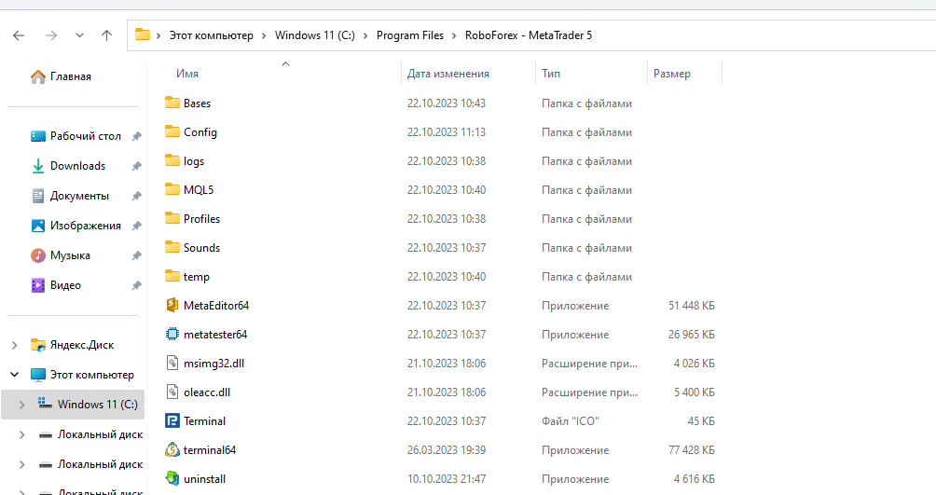Click the 'Sounds' folder icon
Image resolution: width=936 pixels, height=495 pixels.
coord(172,247)
